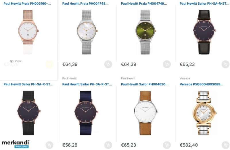Add the black mesh Sailor watch to cart

point(49,145)
